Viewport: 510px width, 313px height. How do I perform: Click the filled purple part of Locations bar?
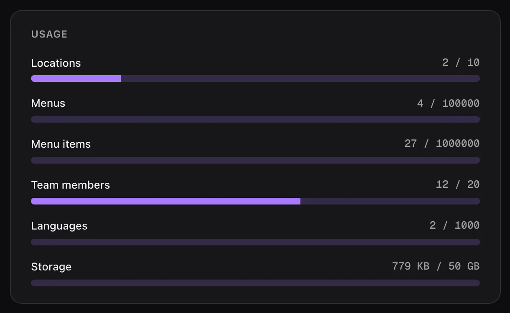coord(76,78)
